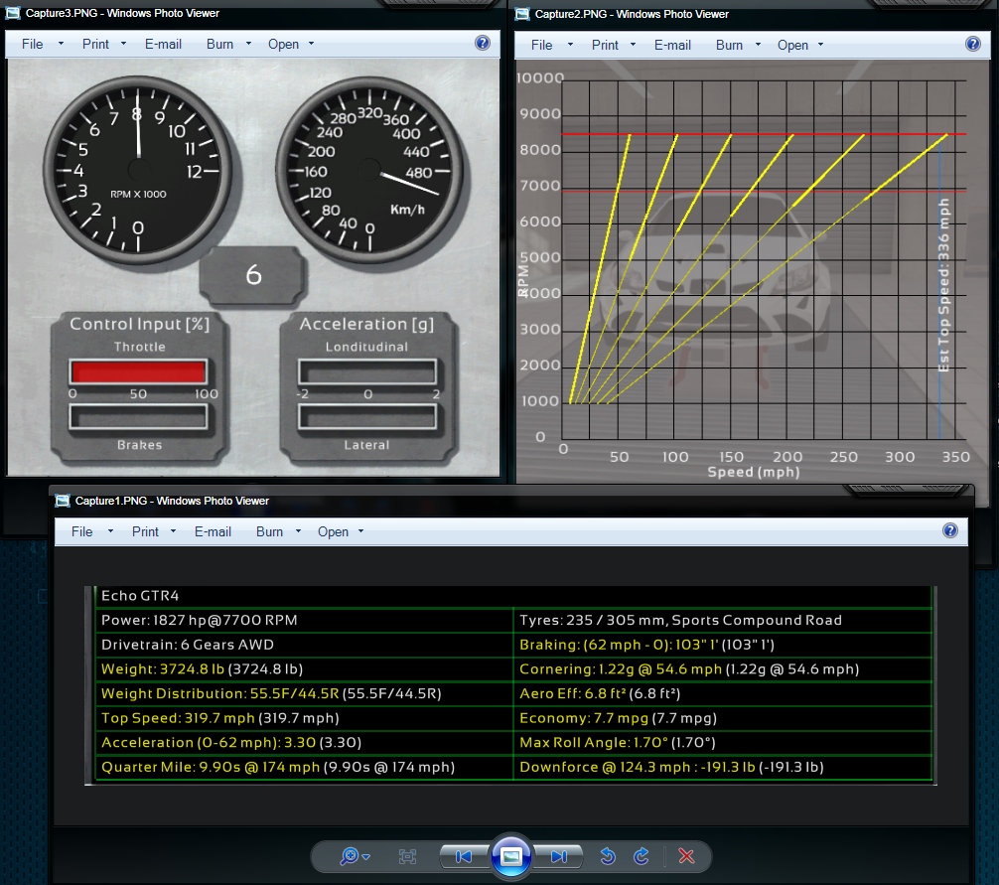Click E-mail in Capture2 window
Screen dimensions: 999x885
673,46
